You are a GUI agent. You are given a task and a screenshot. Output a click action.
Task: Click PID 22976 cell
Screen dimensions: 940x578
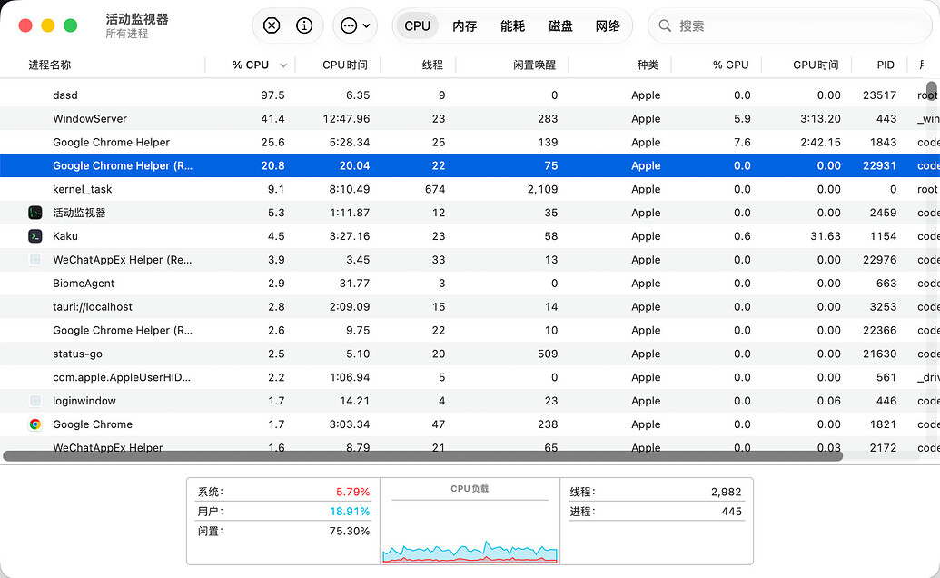[x=879, y=260]
